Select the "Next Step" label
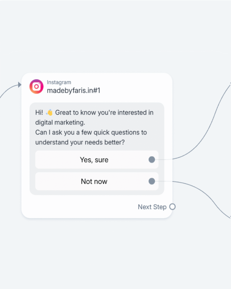The image size is (231, 289). point(152,207)
